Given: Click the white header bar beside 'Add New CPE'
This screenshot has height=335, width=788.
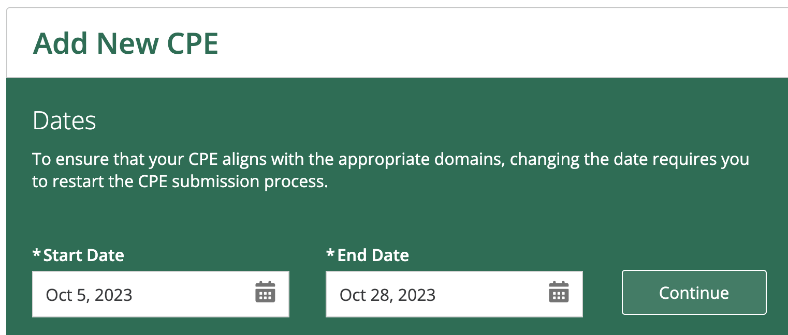Looking at the screenshot, I should click(502, 43).
